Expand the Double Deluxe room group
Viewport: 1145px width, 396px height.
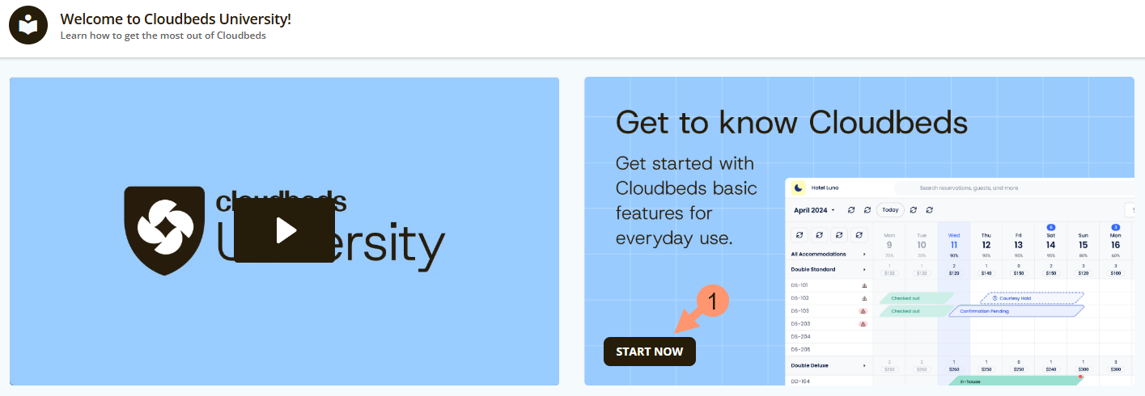pos(864,365)
